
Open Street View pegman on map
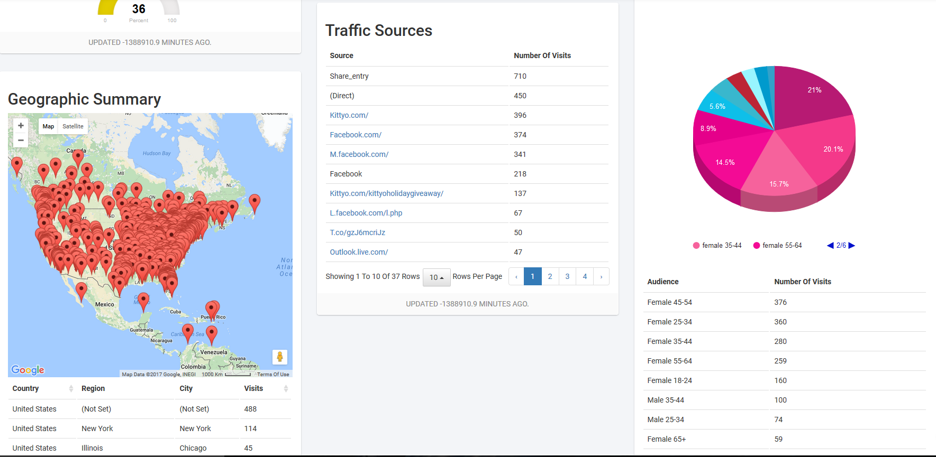point(280,357)
